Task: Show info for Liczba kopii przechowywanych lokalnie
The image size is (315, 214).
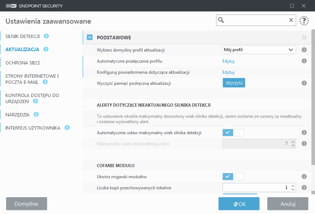Action: (304, 188)
